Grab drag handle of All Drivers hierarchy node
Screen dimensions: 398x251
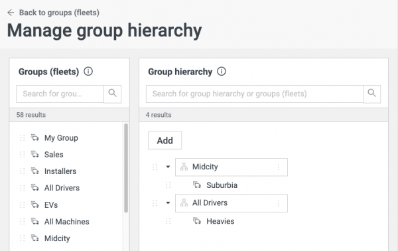click(155, 203)
